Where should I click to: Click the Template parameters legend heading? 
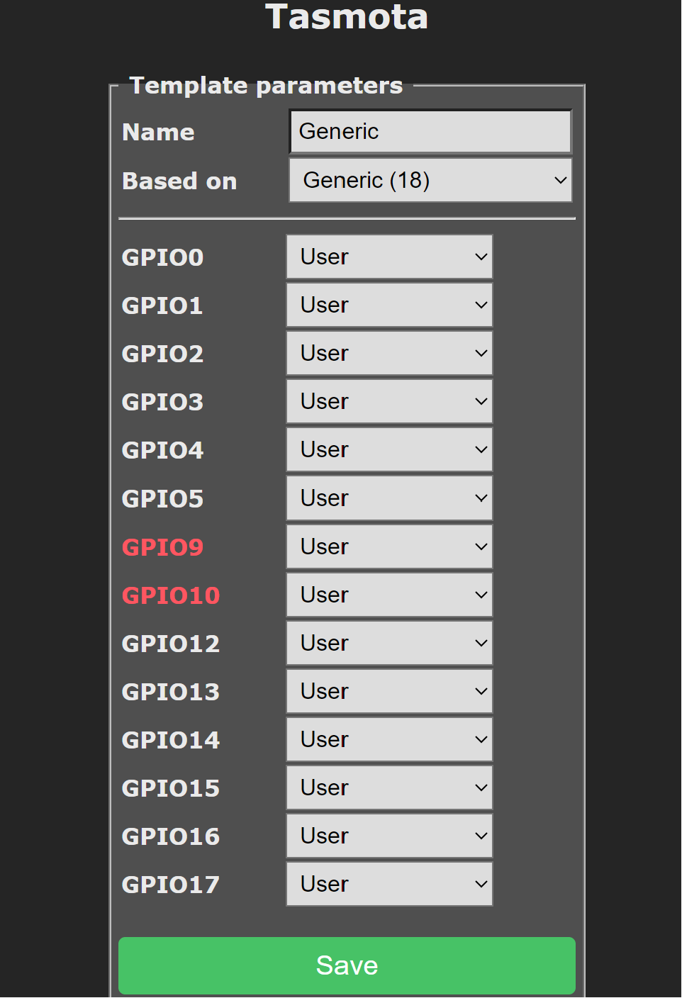coord(266,86)
